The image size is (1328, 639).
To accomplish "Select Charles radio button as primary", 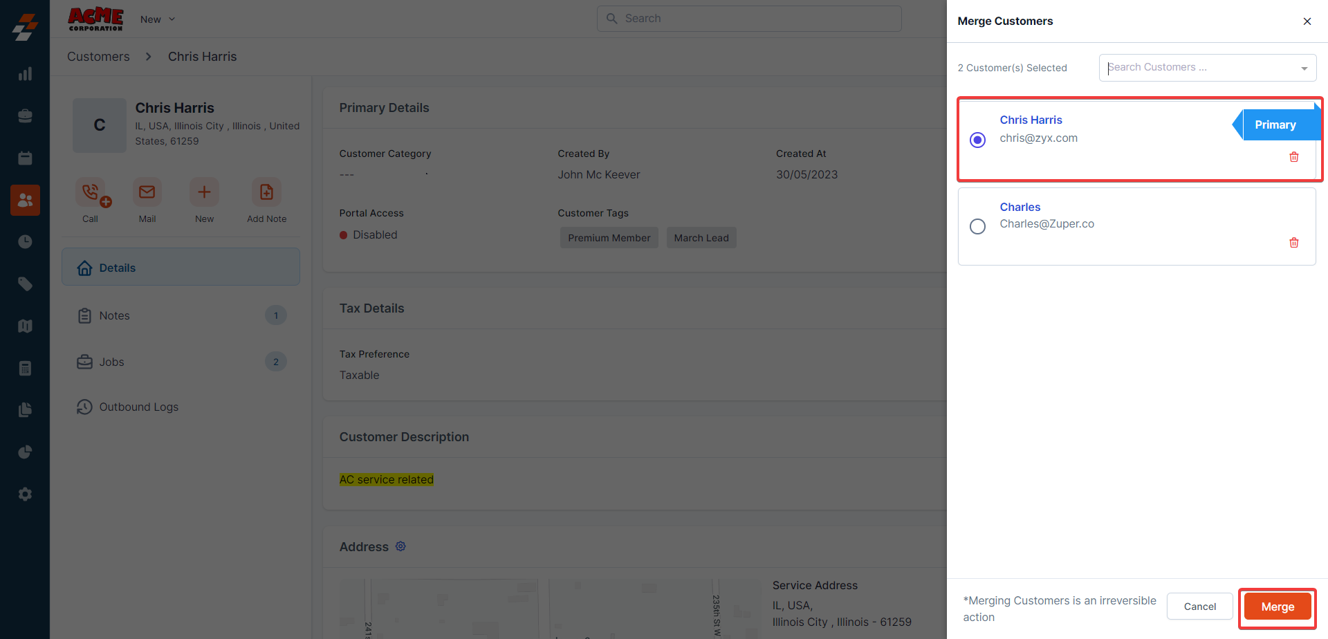I will click(x=977, y=226).
